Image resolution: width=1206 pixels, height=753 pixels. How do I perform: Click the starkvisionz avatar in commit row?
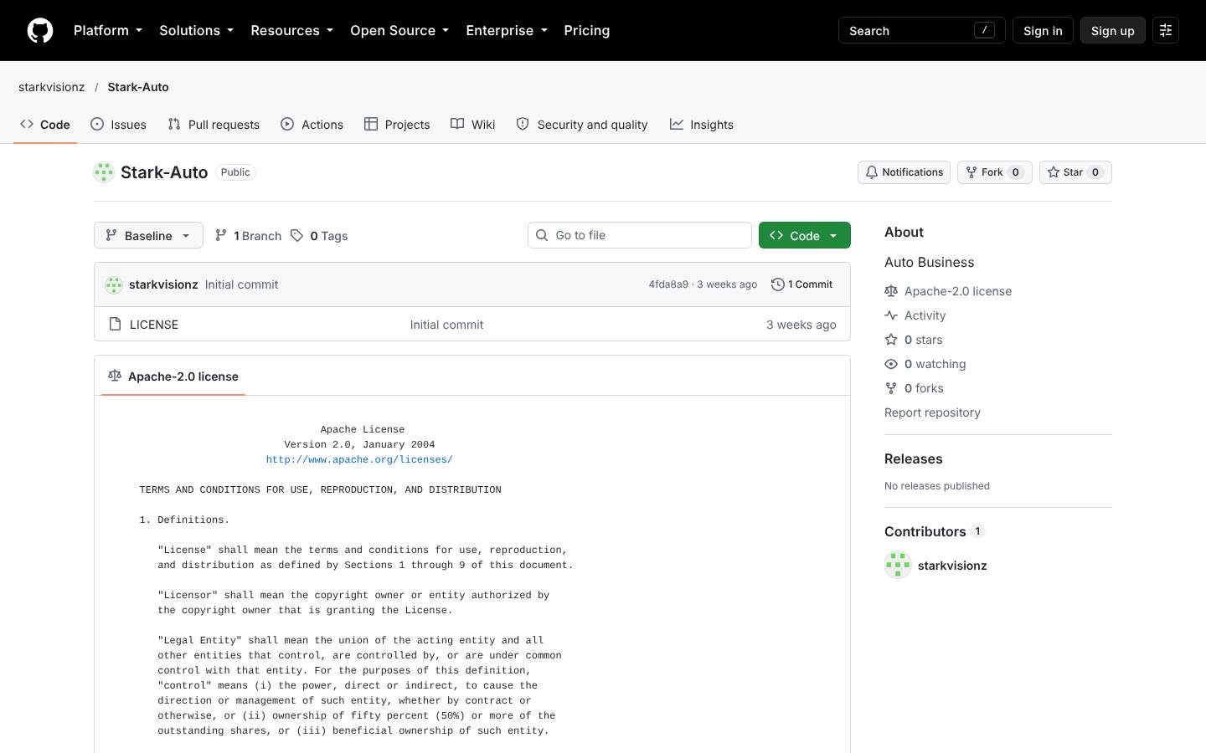(x=114, y=284)
